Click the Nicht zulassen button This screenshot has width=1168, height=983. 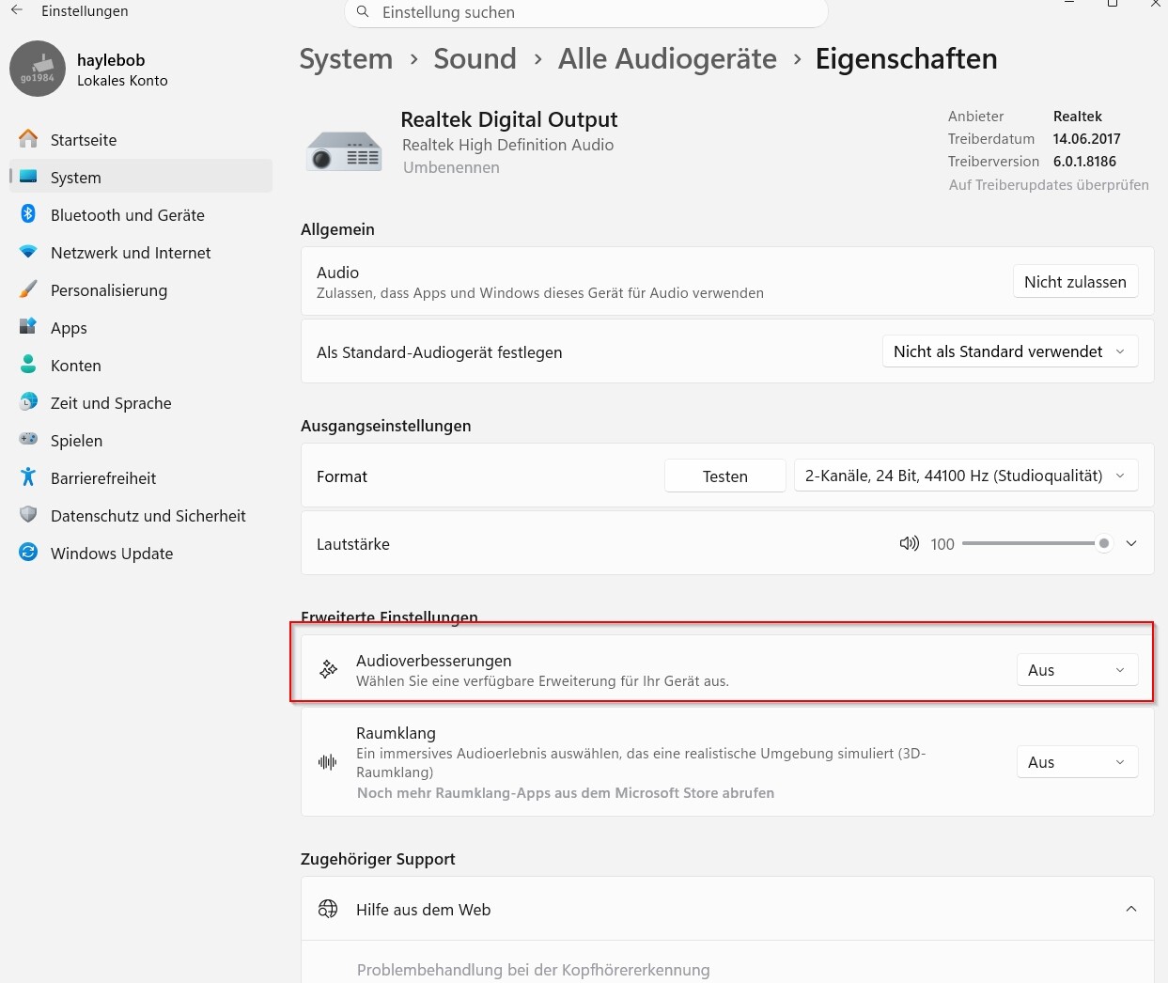pos(1075,282)
